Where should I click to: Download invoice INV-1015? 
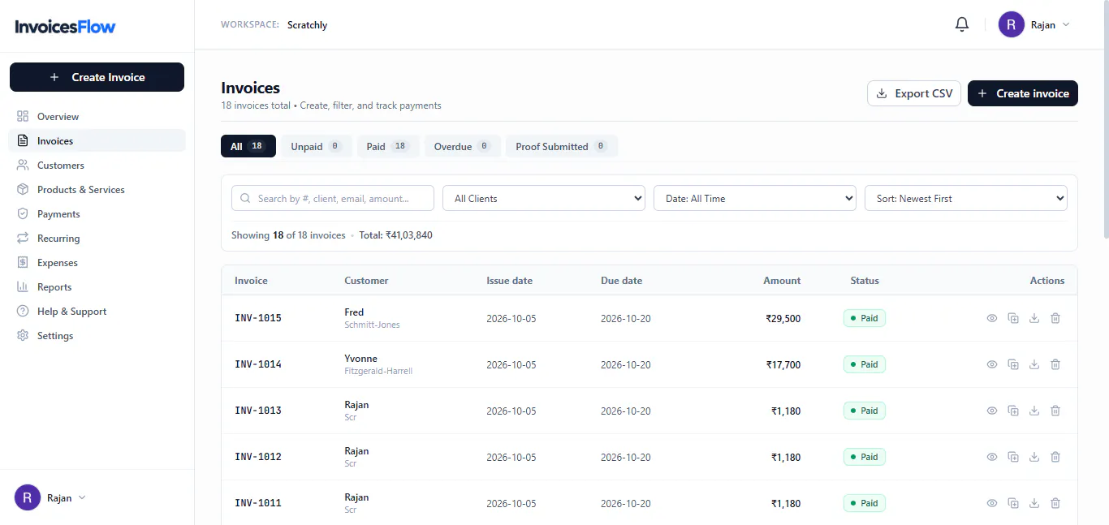pyautogui.click(x=1034, y=318)
